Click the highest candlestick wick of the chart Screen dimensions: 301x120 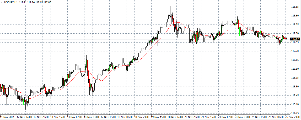click(170, 8)
